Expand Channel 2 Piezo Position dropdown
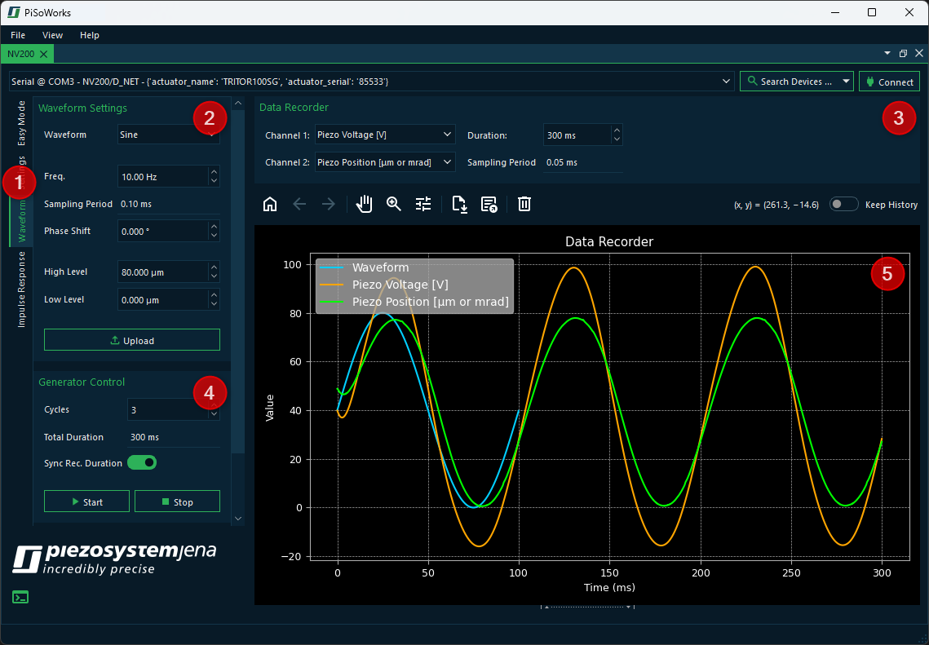Screen dimensions: 929x645 385,162
